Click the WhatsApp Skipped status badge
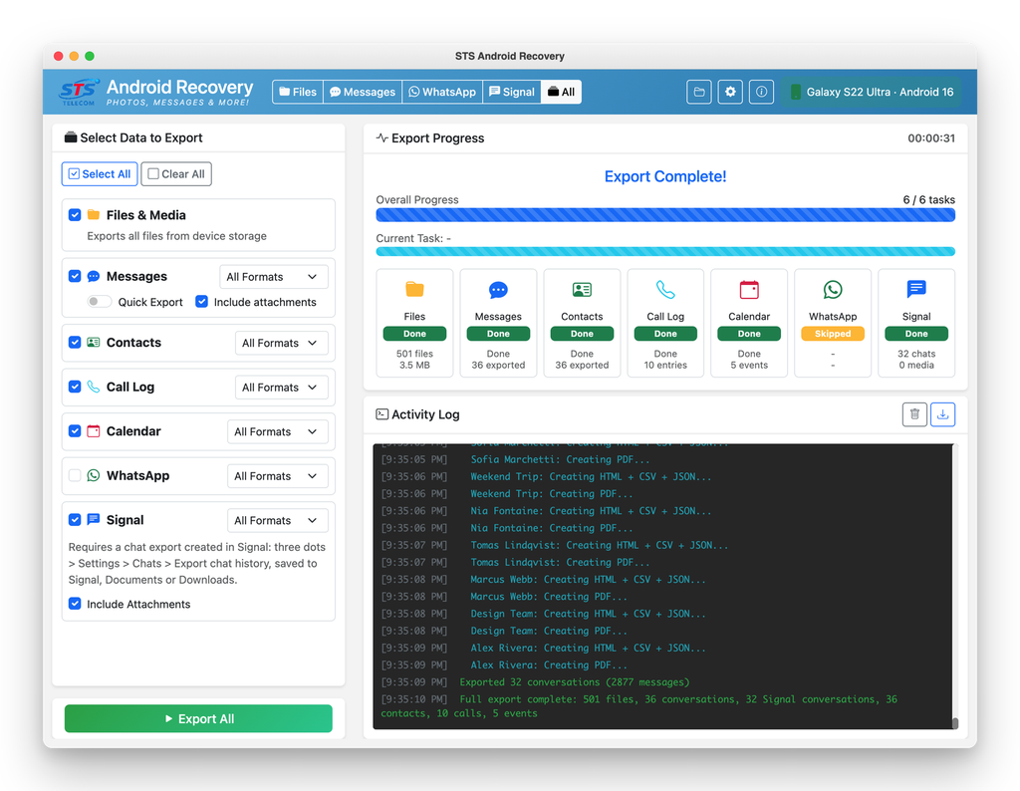This screenshot has width=1020, height=791. click(833, 334)
